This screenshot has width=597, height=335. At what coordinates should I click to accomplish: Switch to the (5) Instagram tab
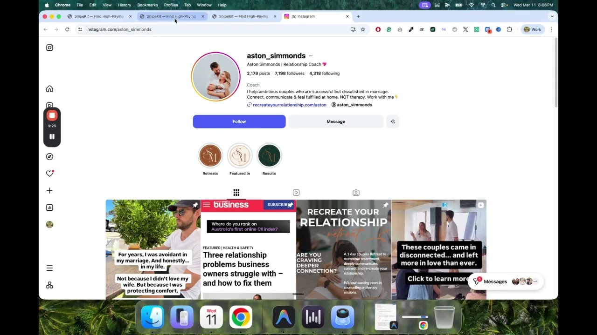pyautogui.click(x=315, y=16)
